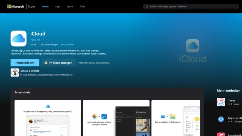
Task: Click the iCloud app title
Action: [38, 34]
